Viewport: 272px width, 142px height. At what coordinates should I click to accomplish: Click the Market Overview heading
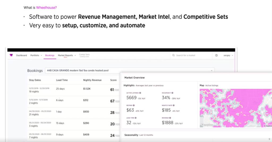pyautogui.click(x=134, y=78)
